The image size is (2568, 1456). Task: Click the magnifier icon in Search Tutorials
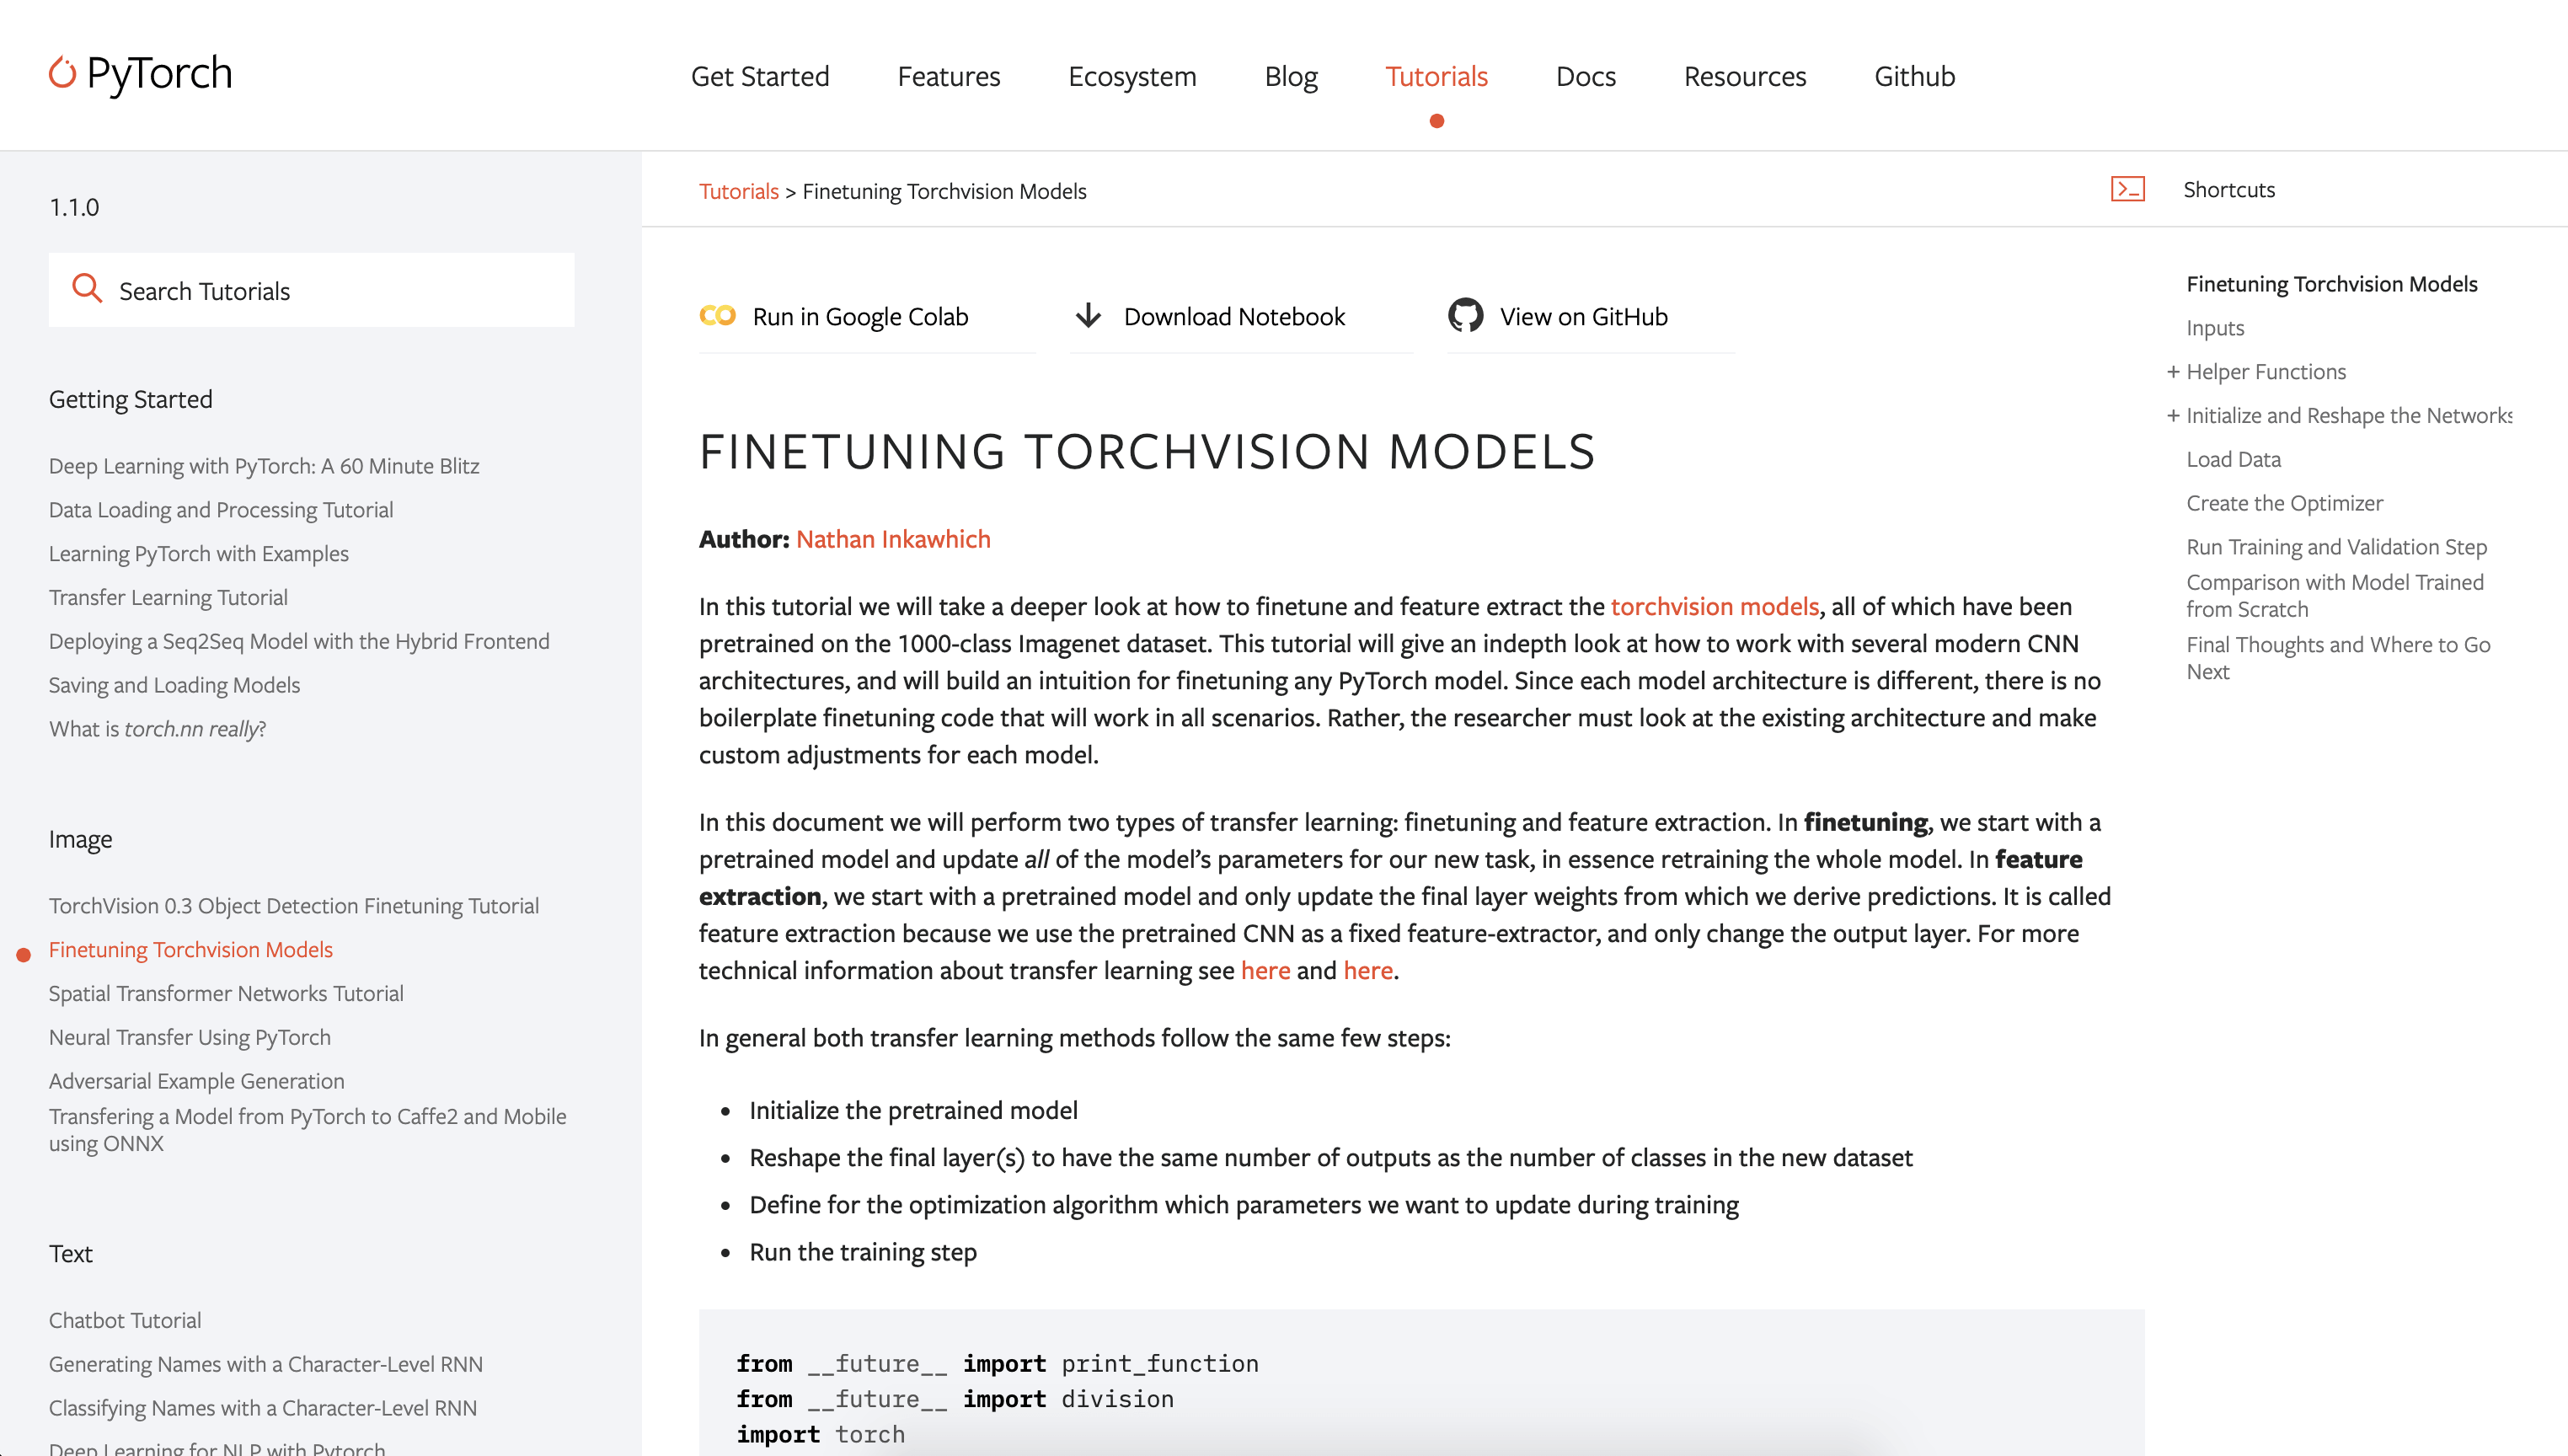(x=87, y=289)
